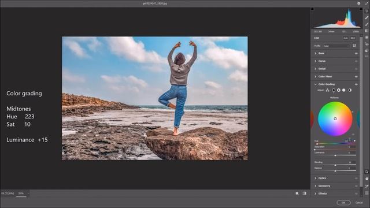This screenshot has height=208, width=370.
Task: Toggle Geometry panel visibility eye
Action: click(356, 186)
